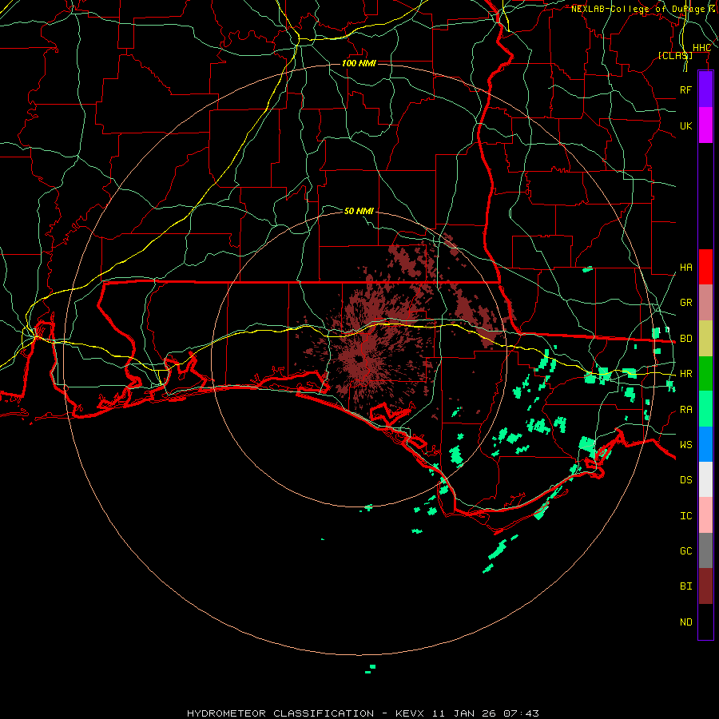Click the black ND legend swatch
The image size is (719, 719).
[705, 622]
